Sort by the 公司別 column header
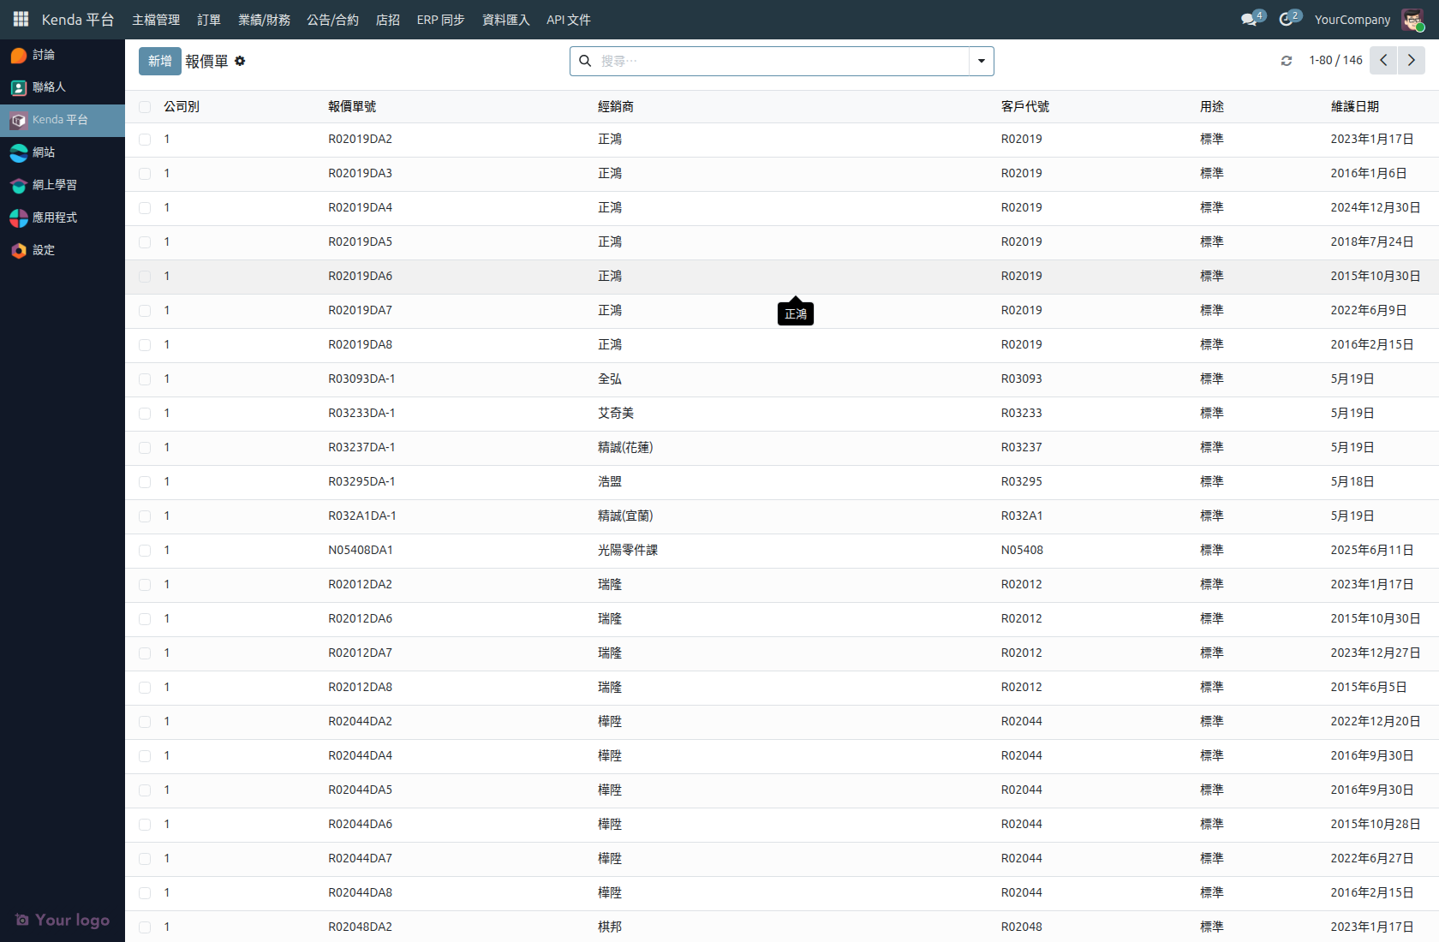Image resolution: width=1439 pixels, height=942 pixels. (x=182, y=107)
